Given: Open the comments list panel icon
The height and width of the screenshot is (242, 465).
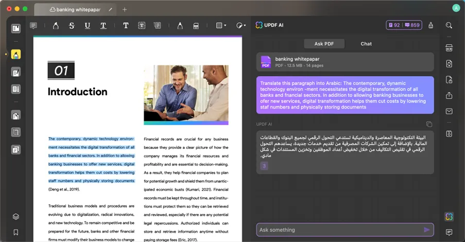Looking at the screenshot, I should [449, 232].
